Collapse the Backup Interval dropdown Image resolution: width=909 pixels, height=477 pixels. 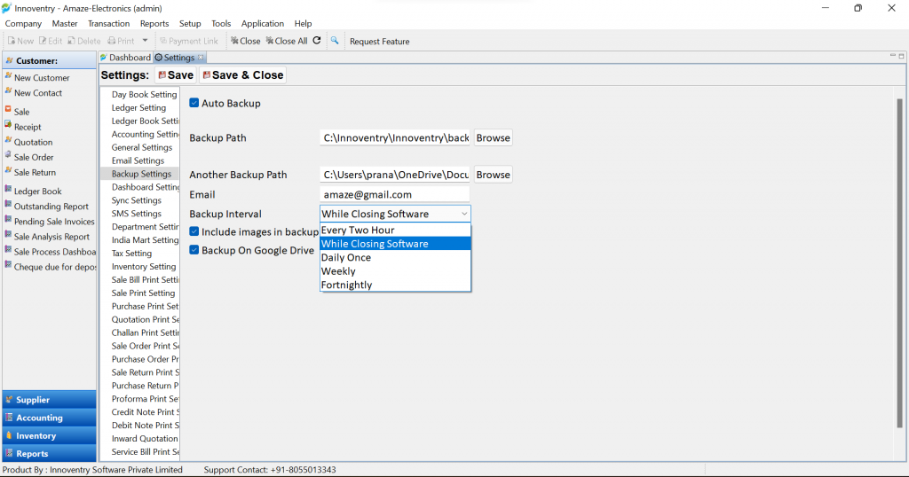464,215
